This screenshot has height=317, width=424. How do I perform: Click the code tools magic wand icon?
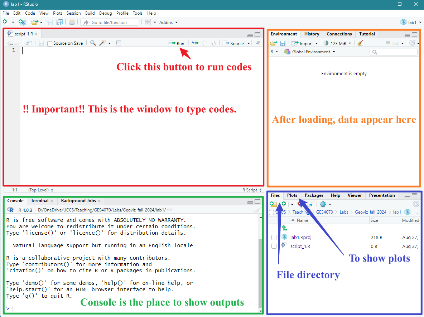[x=103, y=43]
